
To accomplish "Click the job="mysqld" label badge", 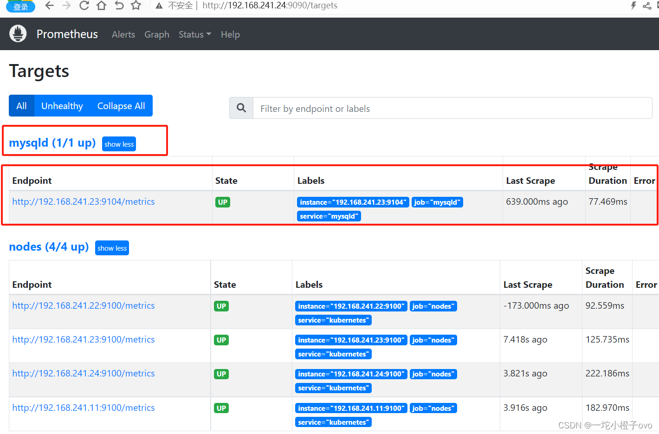I will [x=437, y=202].
